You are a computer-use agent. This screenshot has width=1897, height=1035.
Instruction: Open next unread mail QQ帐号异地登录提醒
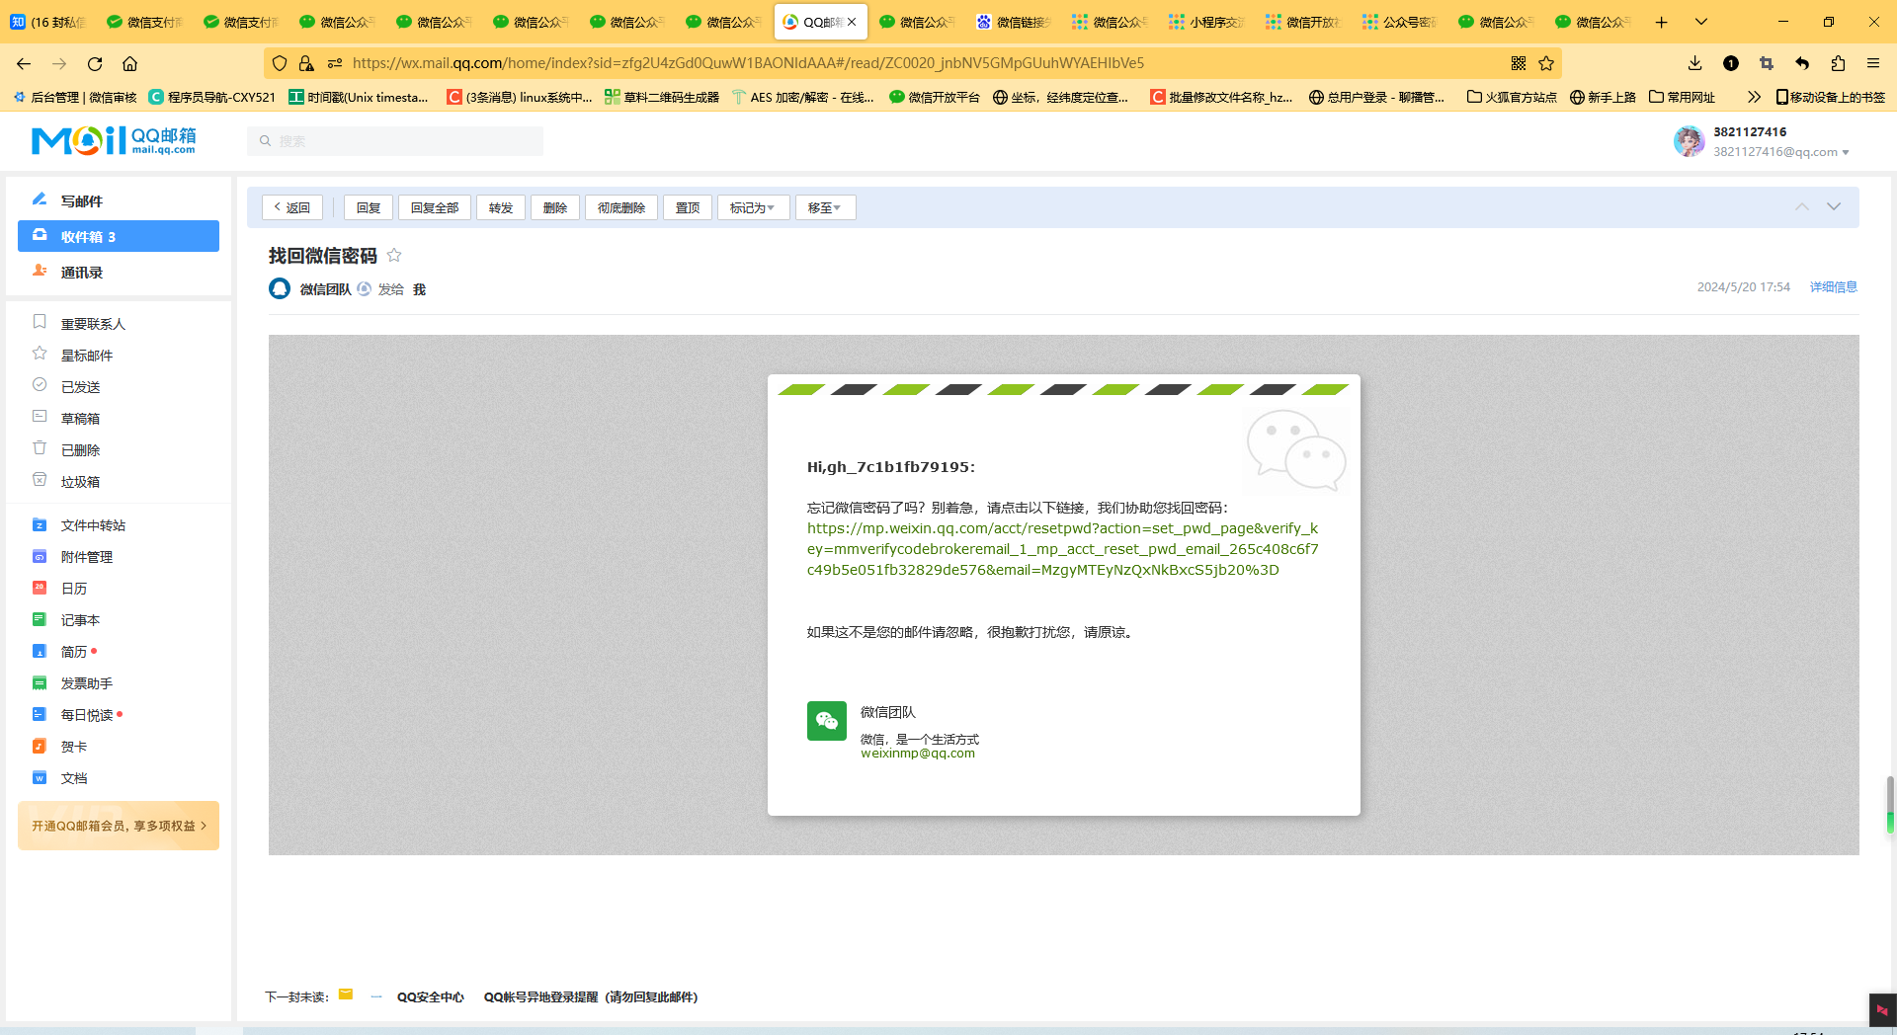click(591, 996)
